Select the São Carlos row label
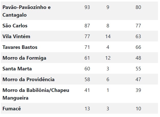Image resolution: width=160 pixels, height=117 pixels. (15, 26)
